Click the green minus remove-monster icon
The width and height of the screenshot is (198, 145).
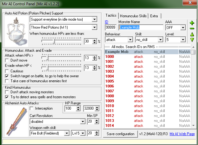[x=192, y=29]
